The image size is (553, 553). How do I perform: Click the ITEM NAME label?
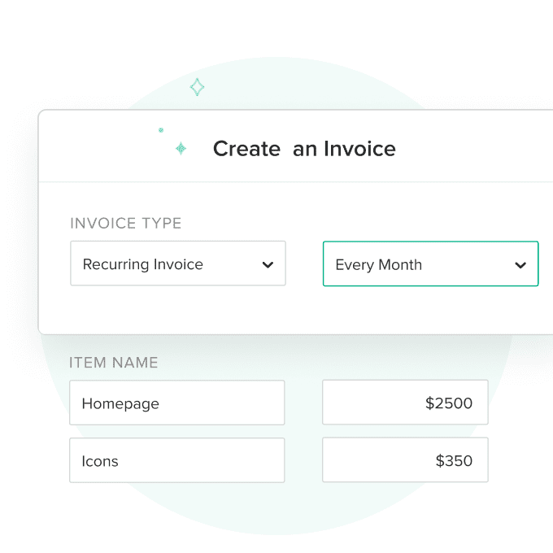(x=114, y=363)
